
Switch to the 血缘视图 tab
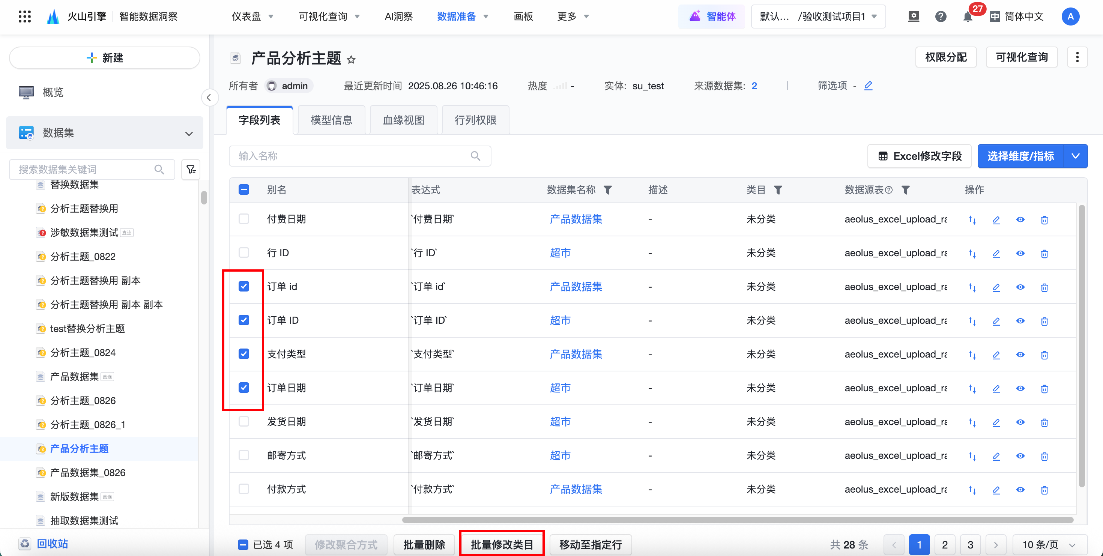(x=403, y=120)
